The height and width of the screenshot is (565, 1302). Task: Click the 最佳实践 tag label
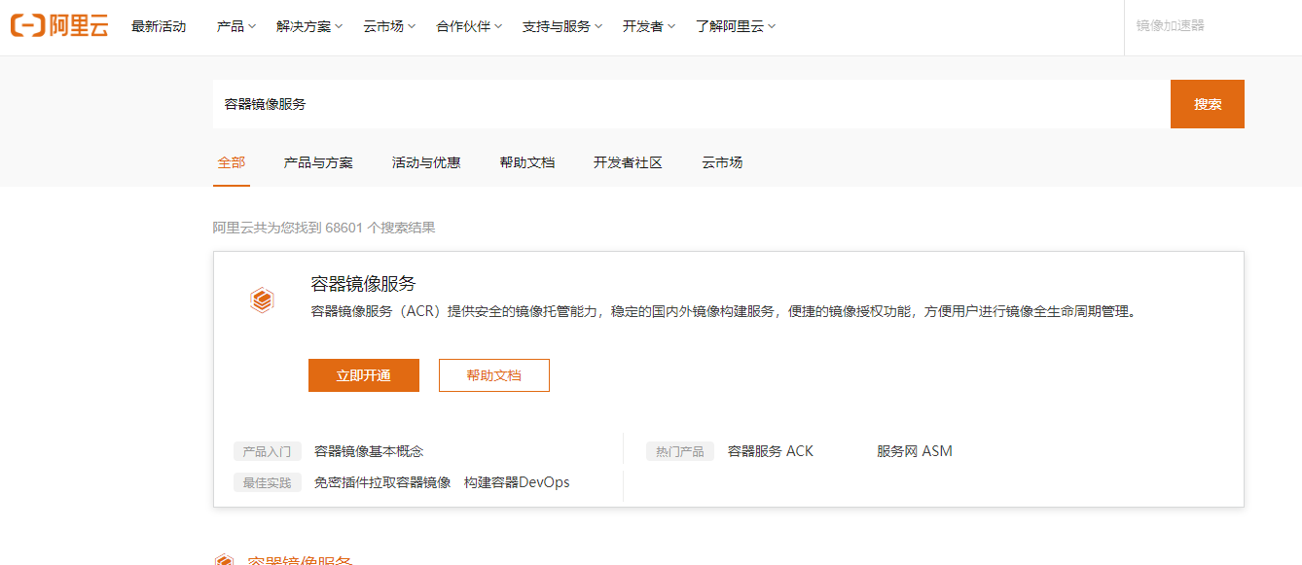pyautogui.click(x=268, y=482)
